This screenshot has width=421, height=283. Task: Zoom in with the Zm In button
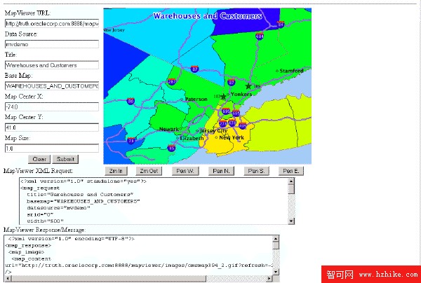tap(116, 171)
